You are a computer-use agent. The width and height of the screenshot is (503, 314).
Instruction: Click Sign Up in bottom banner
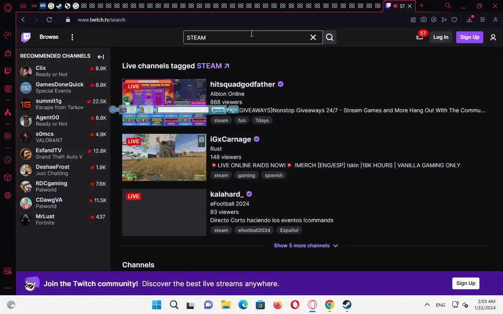(466, 283)
